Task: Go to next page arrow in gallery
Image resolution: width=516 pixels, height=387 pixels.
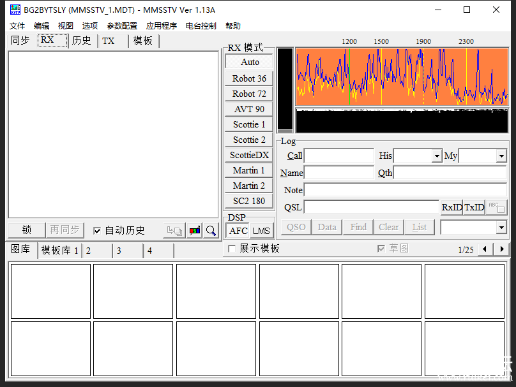Action: click(502, 249)
